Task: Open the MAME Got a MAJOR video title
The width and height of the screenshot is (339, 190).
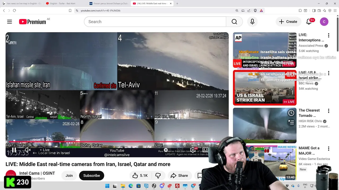Action: coord(309,151)
